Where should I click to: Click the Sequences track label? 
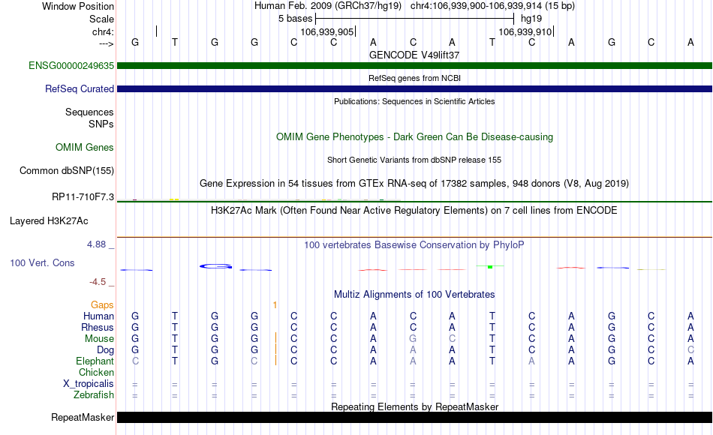pos(89,112)
